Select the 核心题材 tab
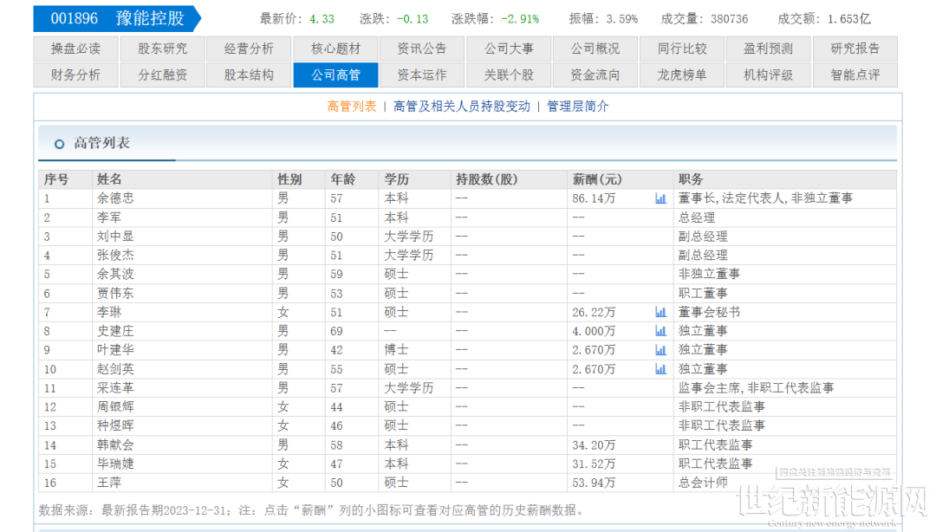Image resolution: width=936 pixels, height=532 pixels. tap(335, 49)
